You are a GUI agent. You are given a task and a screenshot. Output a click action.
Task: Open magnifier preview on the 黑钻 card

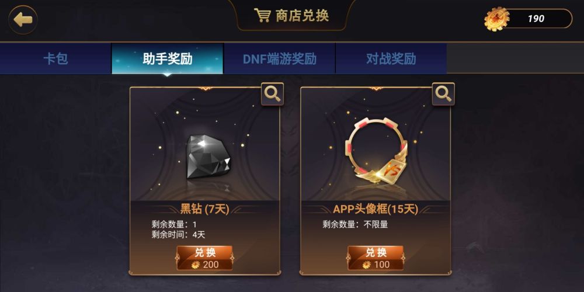point(272,94)
